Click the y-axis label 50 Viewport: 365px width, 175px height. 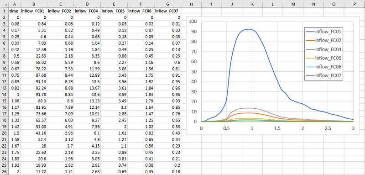[x=194, y=72]
